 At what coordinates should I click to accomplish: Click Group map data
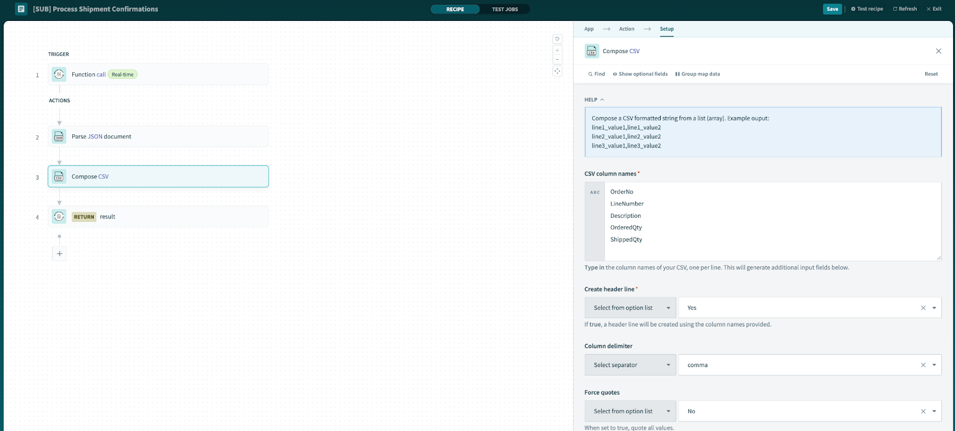point(697,74)
